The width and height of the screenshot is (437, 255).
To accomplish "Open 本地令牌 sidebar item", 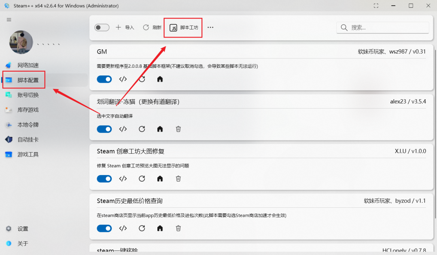I will pos(28,125).
